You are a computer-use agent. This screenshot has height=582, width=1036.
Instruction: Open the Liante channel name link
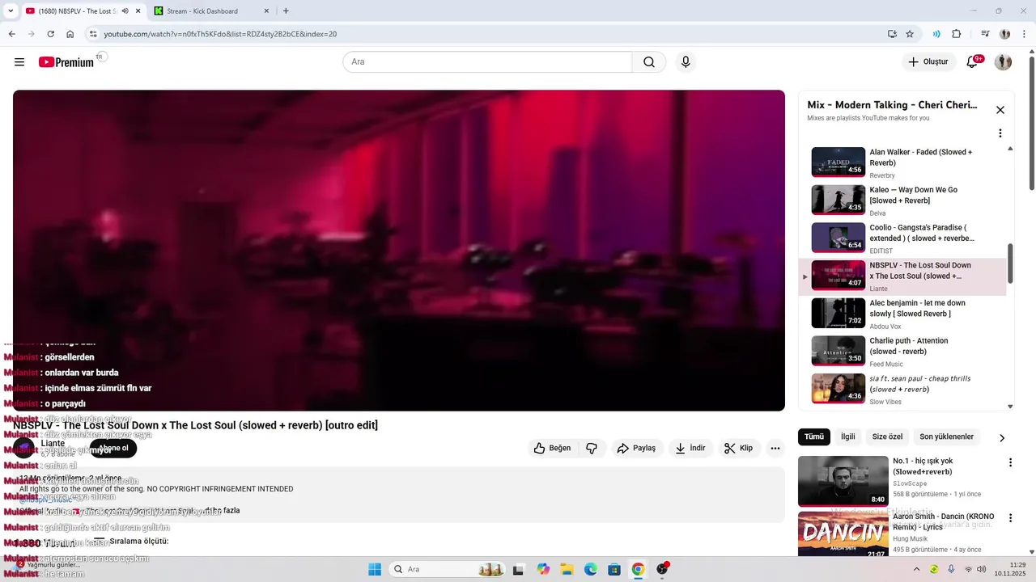click(53, 443)
